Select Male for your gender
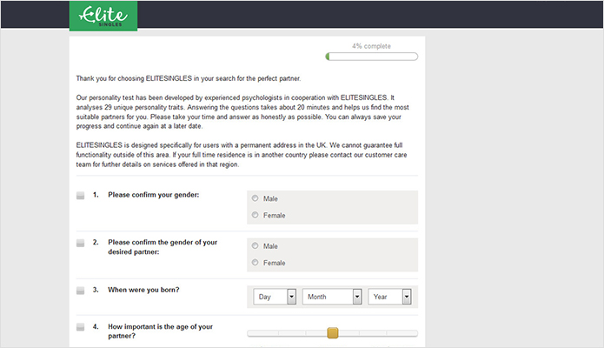Image resolution: width=604 pixels, height=348 pixels. pos(255,198)
